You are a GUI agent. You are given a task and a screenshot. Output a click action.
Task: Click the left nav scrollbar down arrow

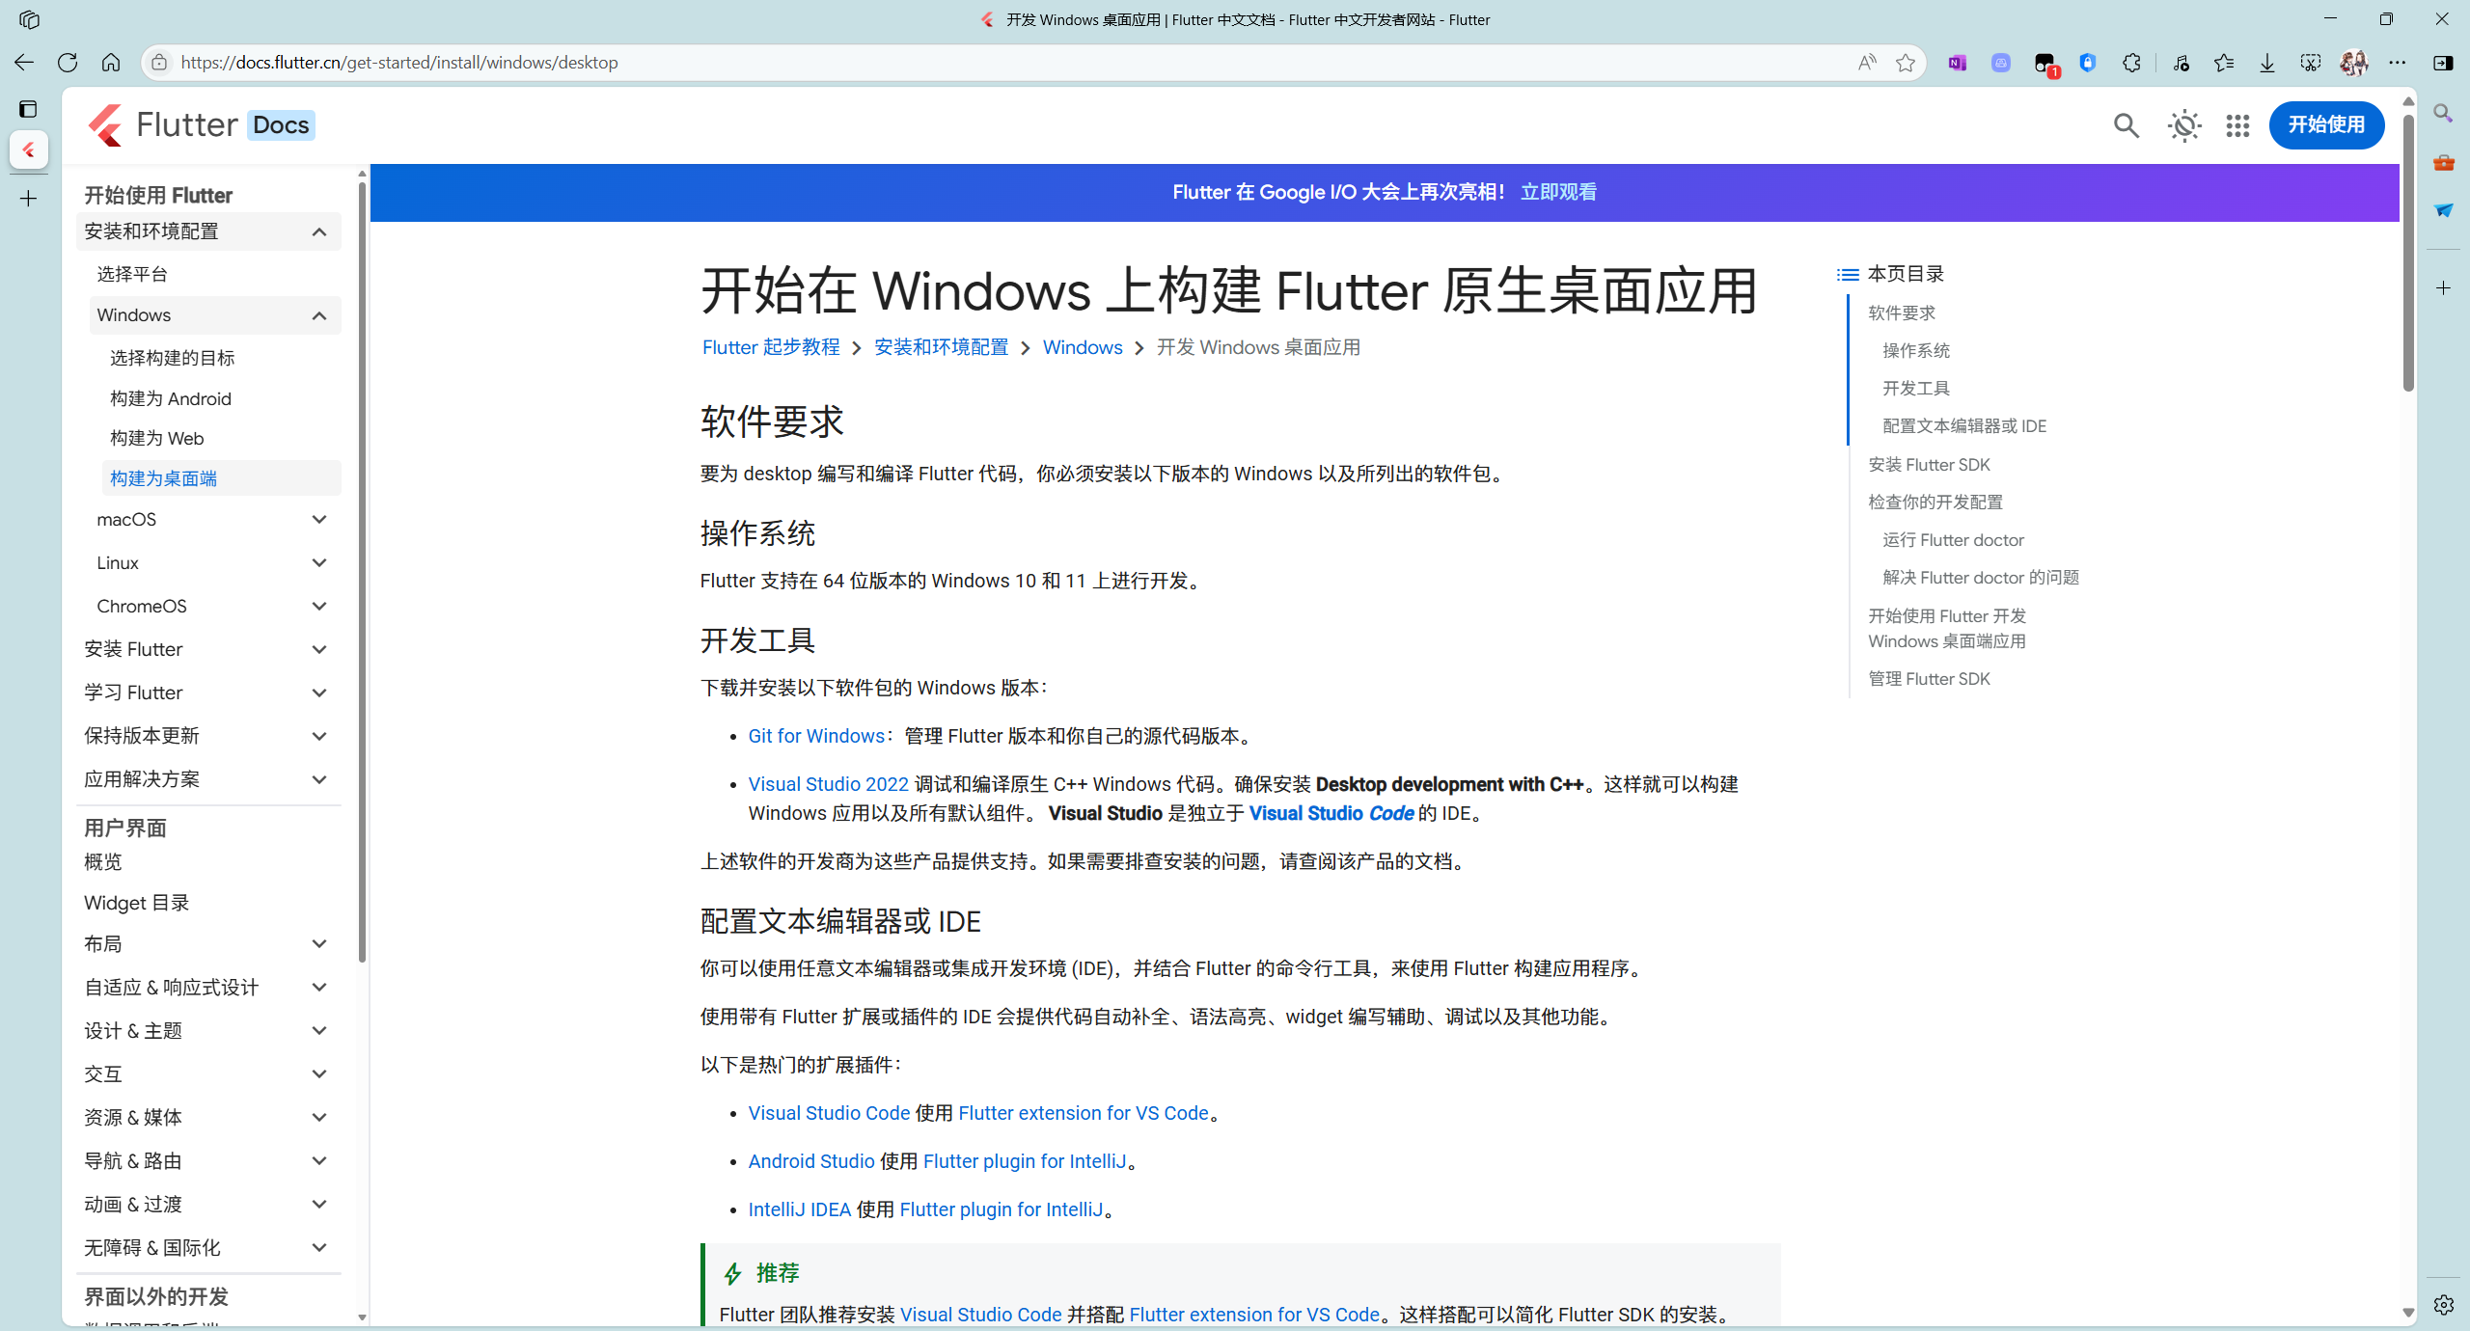click(x=362, y=1317)
